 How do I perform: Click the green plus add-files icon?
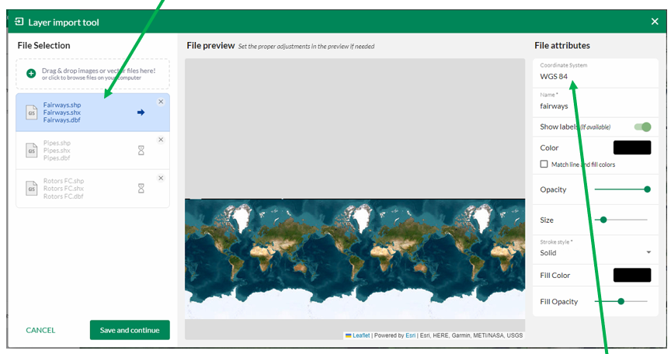(31, 74)
